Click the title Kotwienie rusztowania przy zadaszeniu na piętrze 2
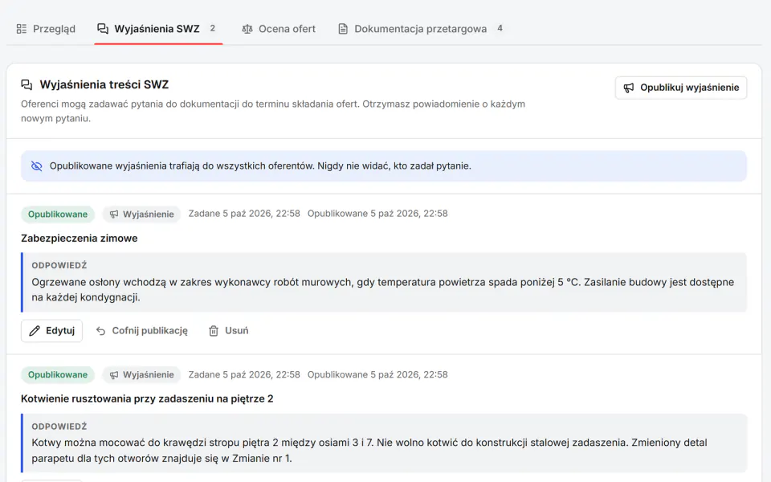Viewport: 771px width, 482px height. coord(147,399)
